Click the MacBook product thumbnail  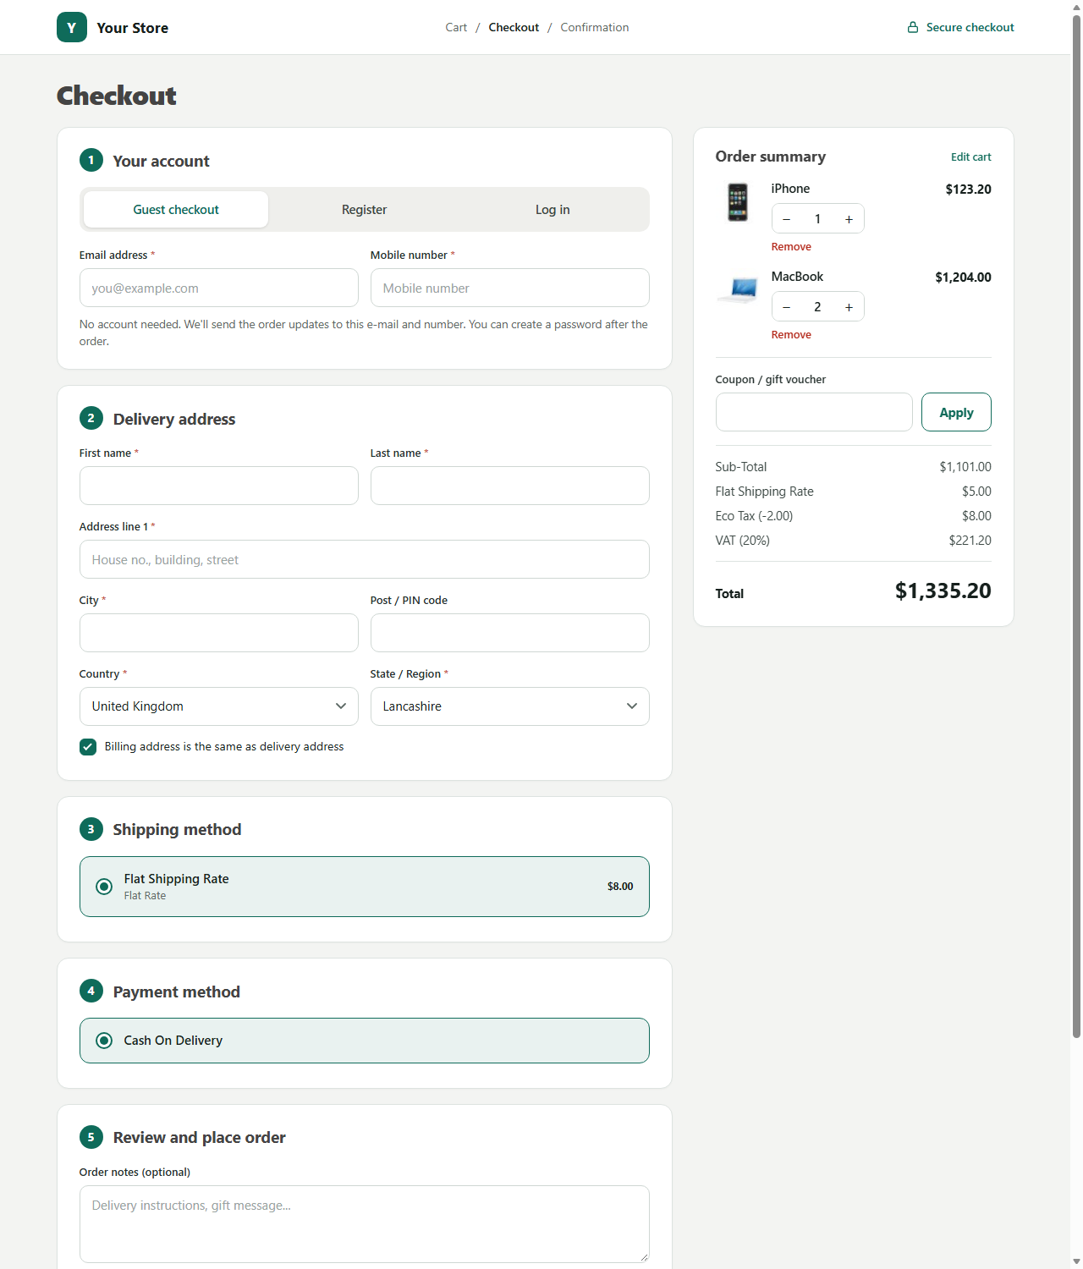tap(739, 290)
